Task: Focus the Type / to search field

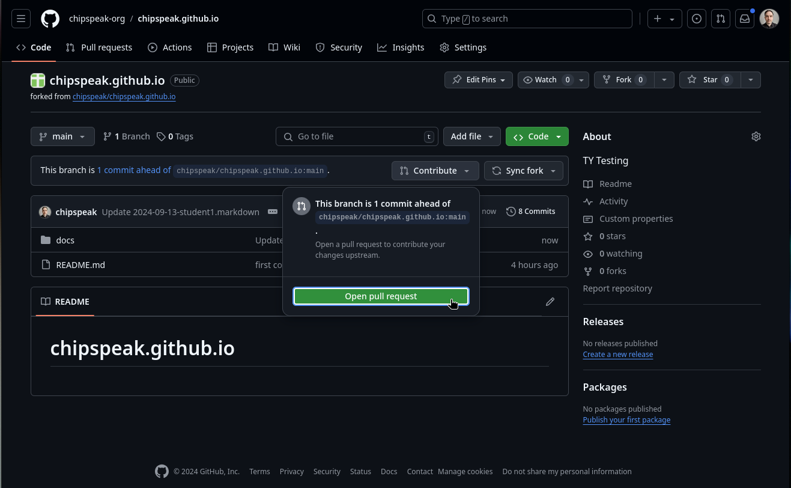Action: pos(527,19)
